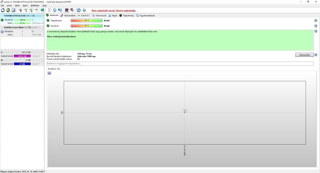Click the document report toolbar icon
Image resolution: width=320 pixels, height=173 pixels.
point(49,10)
